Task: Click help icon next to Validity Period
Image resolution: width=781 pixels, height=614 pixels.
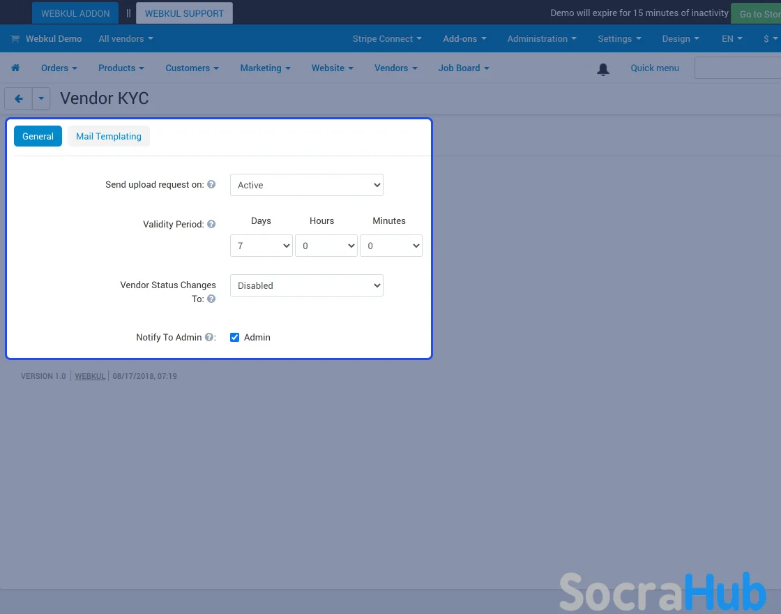Action: pyautogui.click(x=211, y=225)
